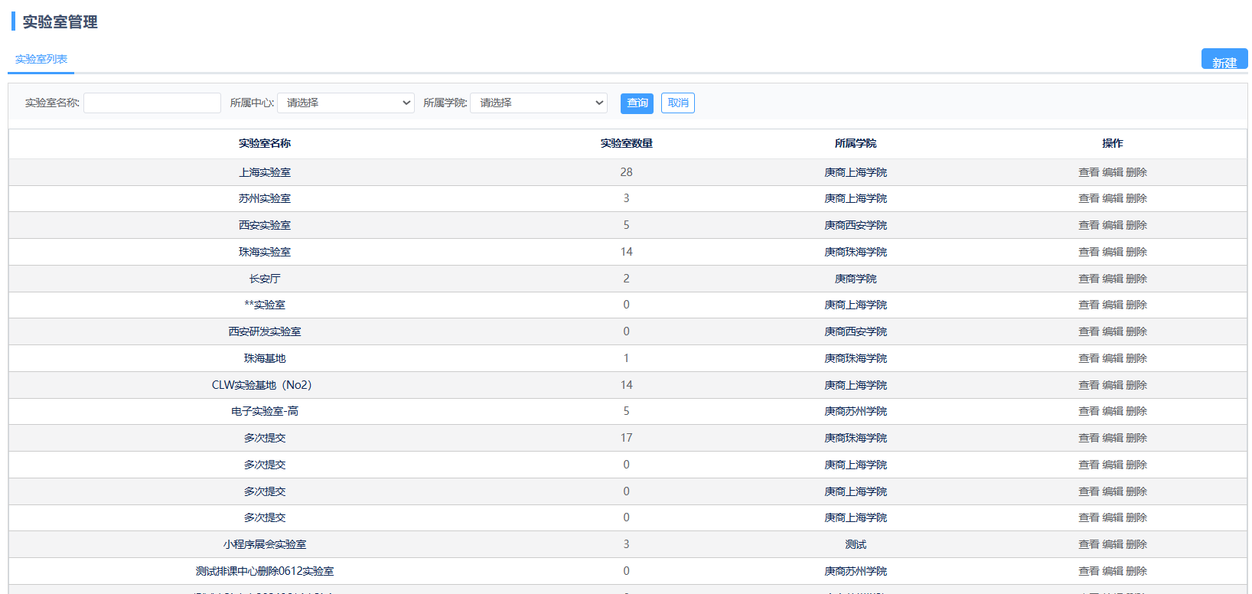Click the 实验室数量 column header
1252x594 pixels.
point(626,143)
